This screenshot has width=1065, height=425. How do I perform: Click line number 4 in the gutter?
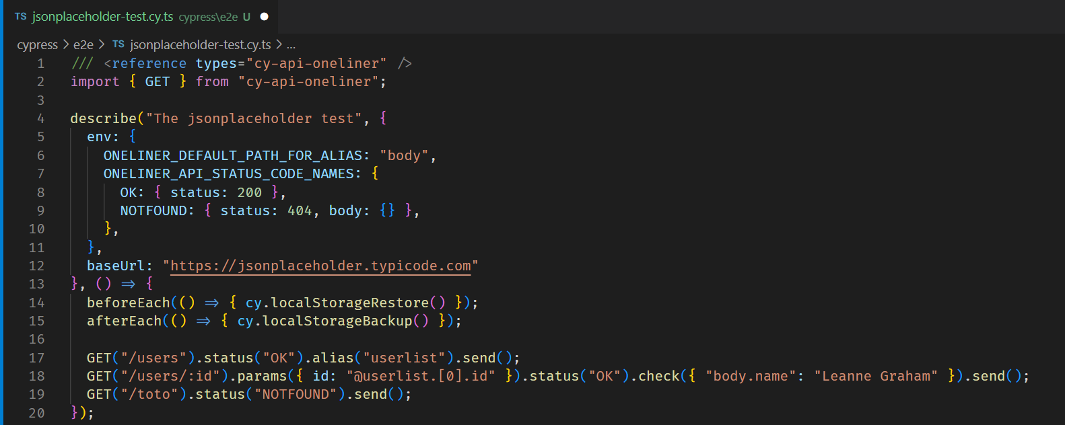(41, 118)
